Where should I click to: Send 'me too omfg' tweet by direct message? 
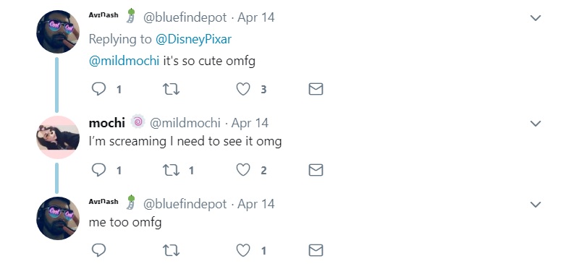point(316,250)
